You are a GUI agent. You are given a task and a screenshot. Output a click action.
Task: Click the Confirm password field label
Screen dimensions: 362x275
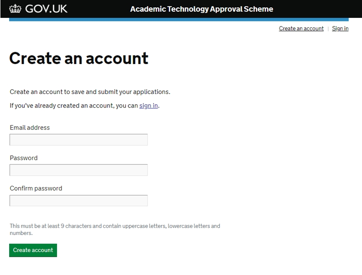click(36, 188)
